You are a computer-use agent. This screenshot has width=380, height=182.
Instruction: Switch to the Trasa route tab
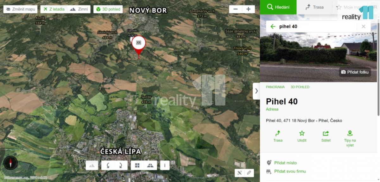[314, 7]
